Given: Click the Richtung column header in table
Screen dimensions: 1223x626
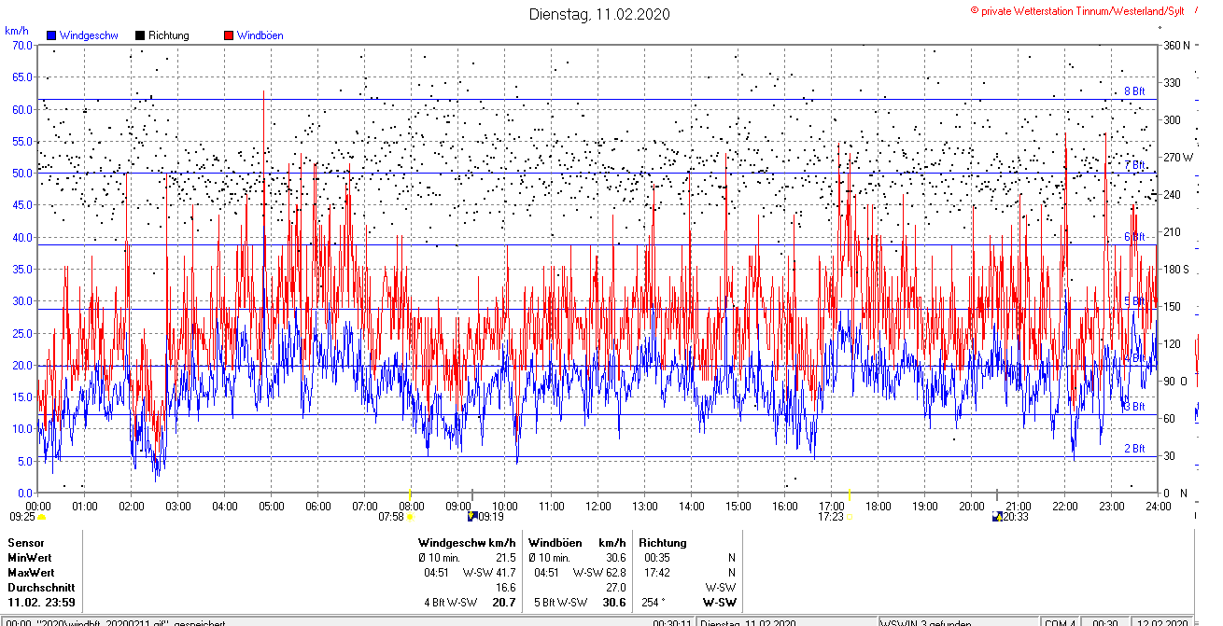Looking at the screenshot, I should 663,542.
